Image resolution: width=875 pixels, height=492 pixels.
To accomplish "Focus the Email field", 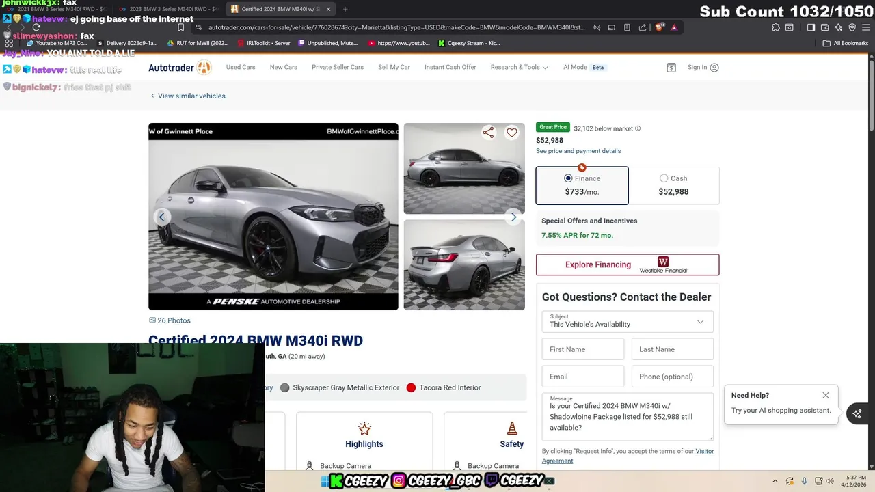I will pyautogui.click(x=583, y=377).
